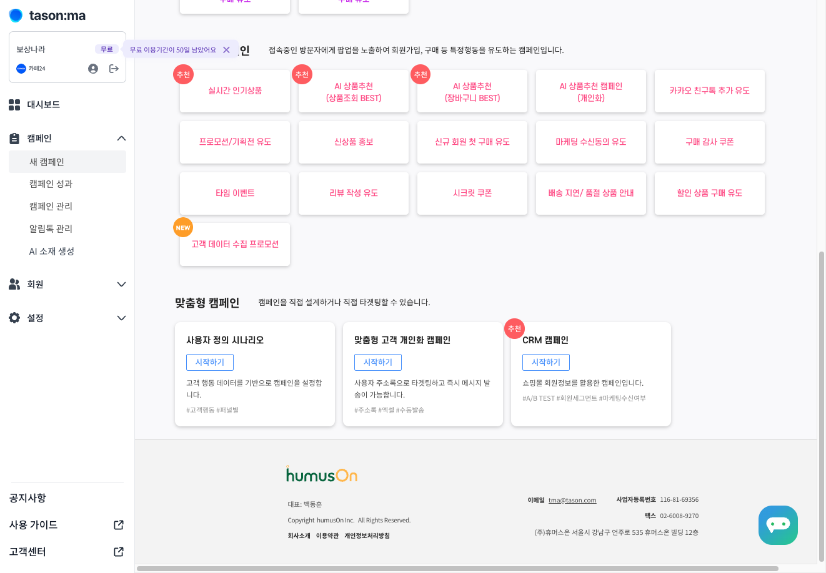826x573 pixels.
Task: Select 시크릿 쿠폰 card
Action: click(x=472, y=193)
